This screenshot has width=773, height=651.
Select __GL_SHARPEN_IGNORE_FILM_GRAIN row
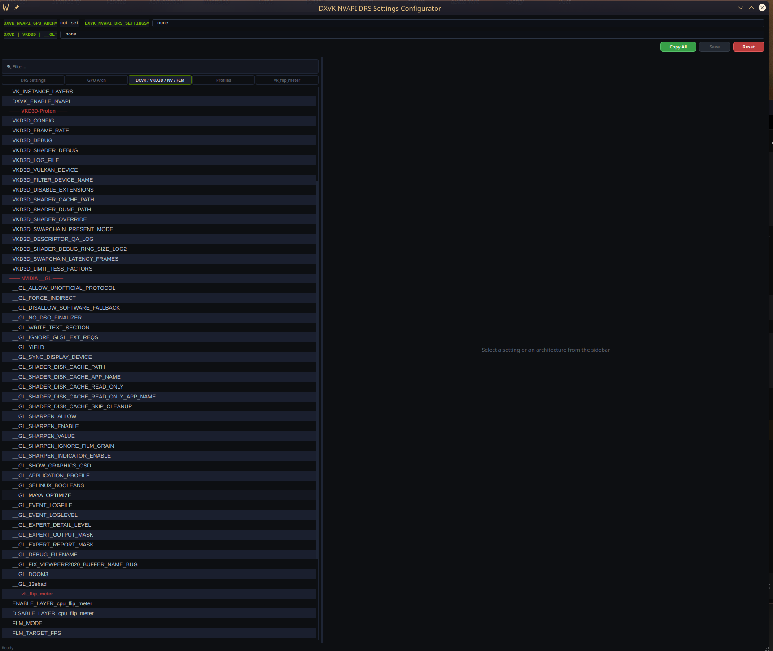159,446
